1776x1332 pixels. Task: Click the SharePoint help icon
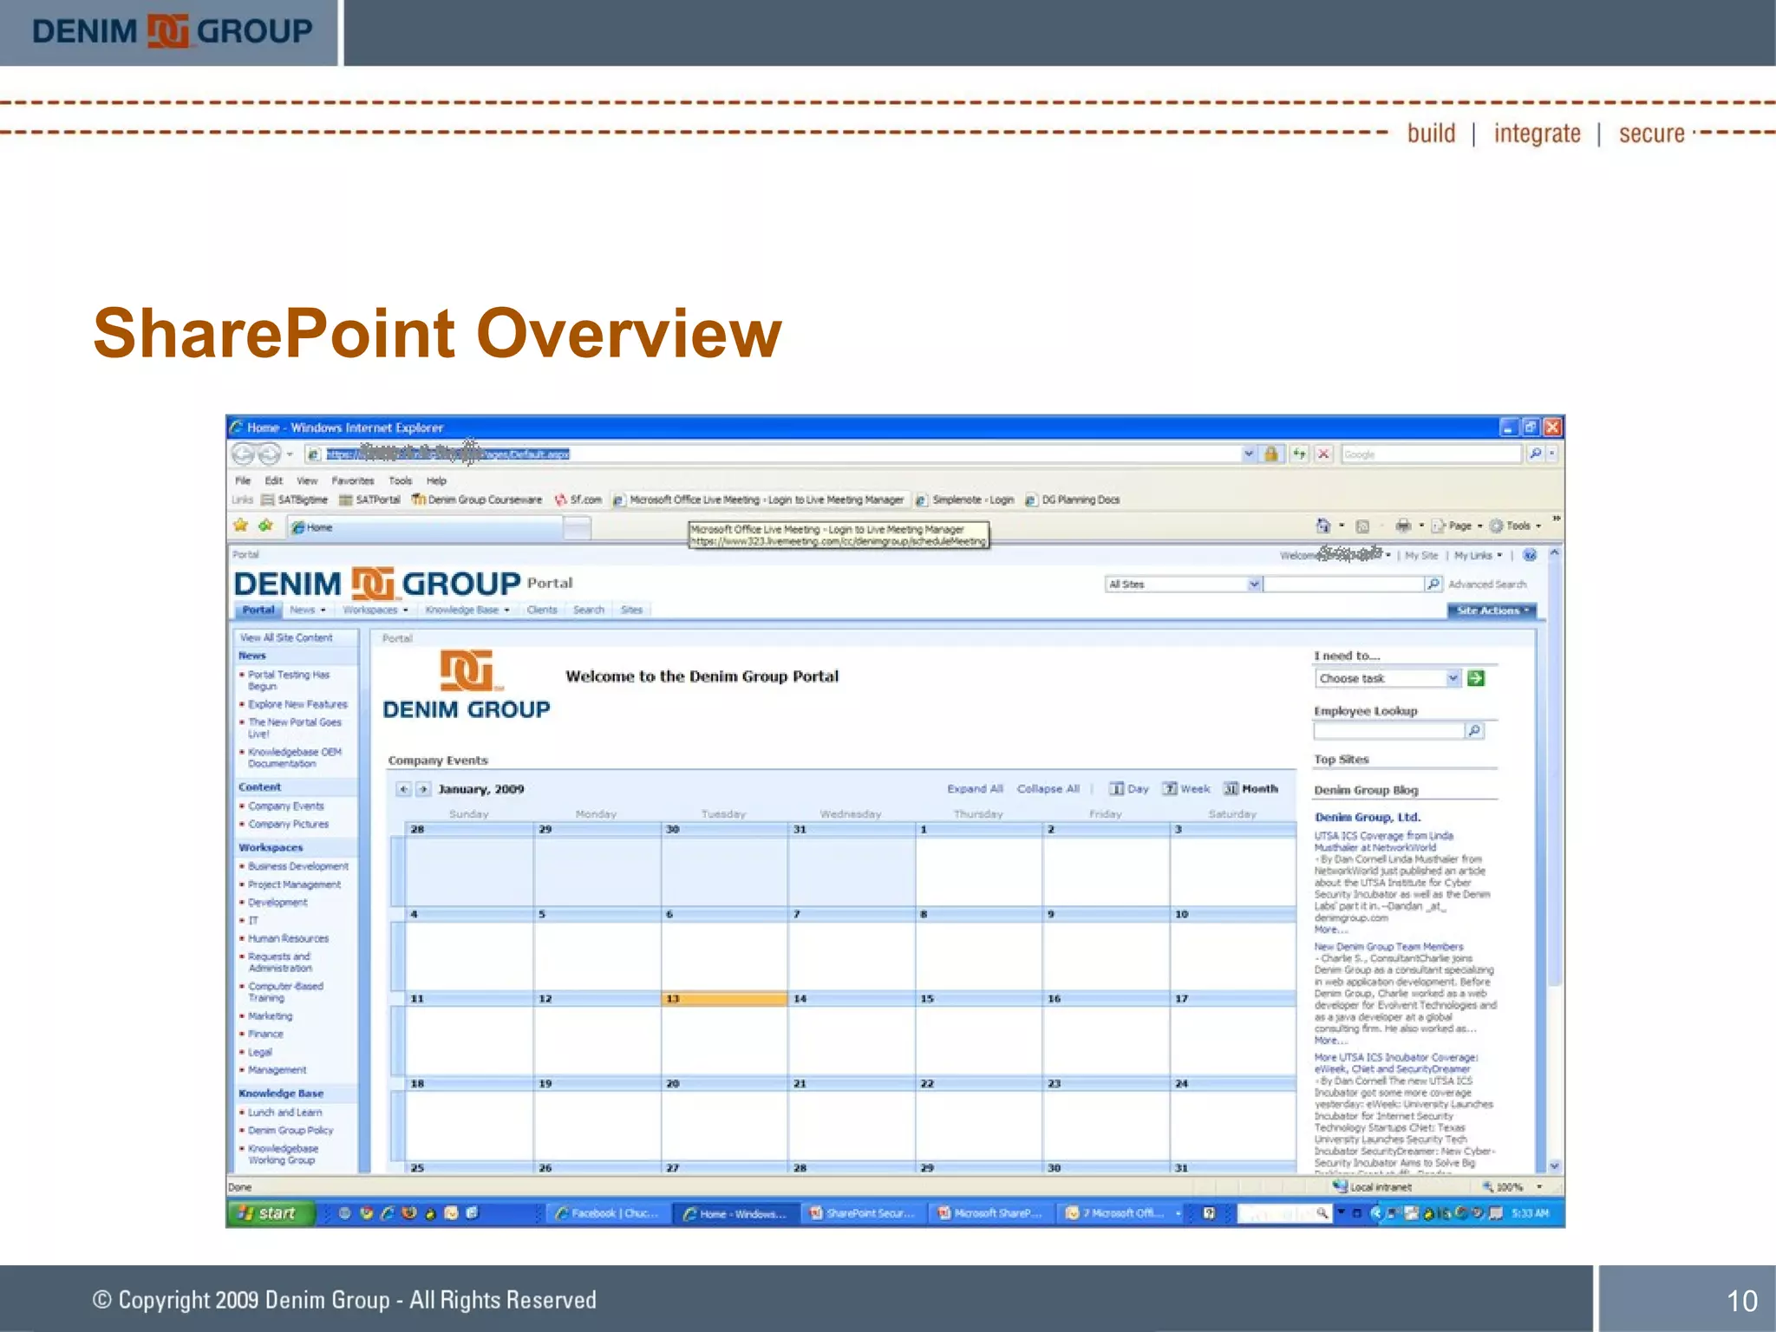(1530, 555)
